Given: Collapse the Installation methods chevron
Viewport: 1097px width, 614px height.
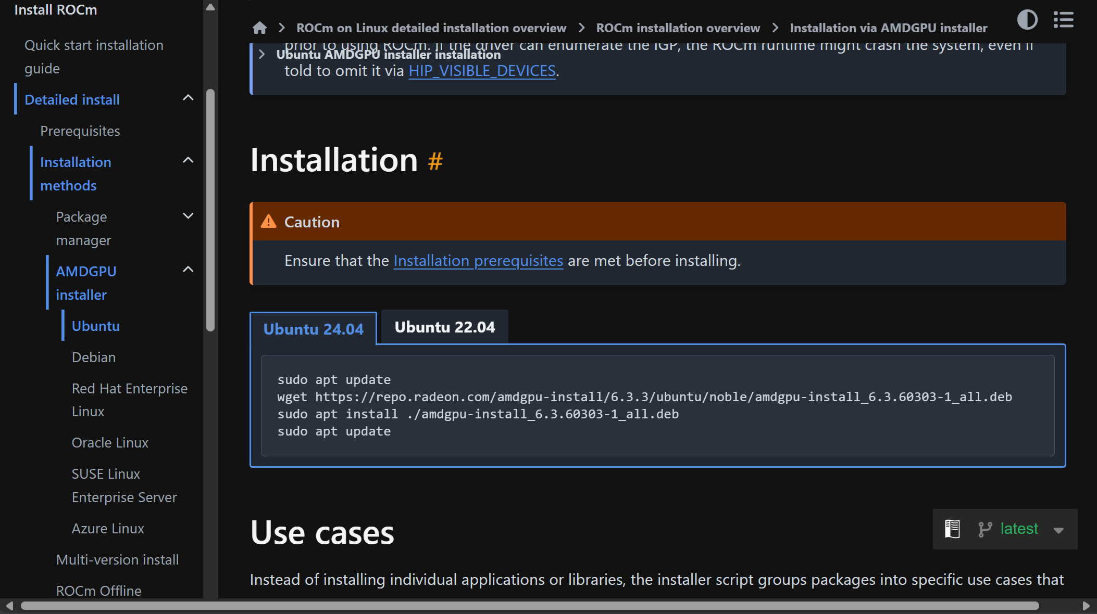Looking at the screenshot, I should (188, 160).
